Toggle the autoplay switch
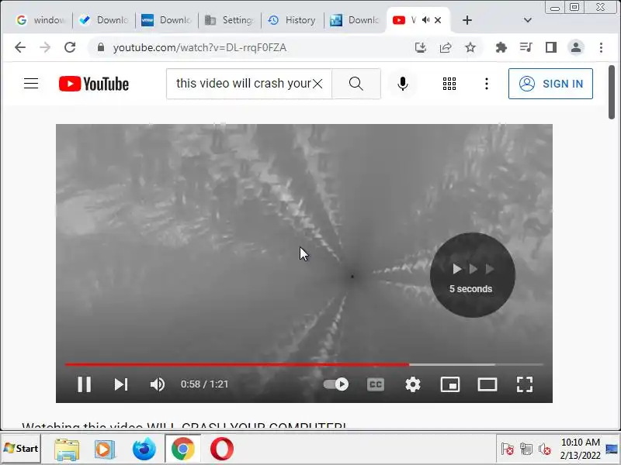Image resolution: width=621 pixels, height=465 pixels. click(x=336, y=384)
